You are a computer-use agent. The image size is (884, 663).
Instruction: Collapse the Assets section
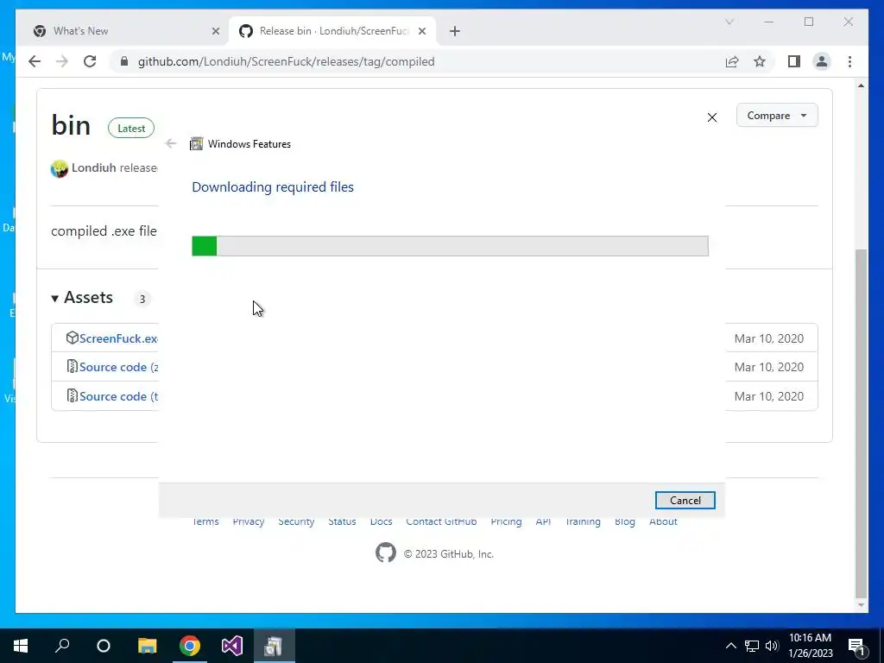pos(82,298)
